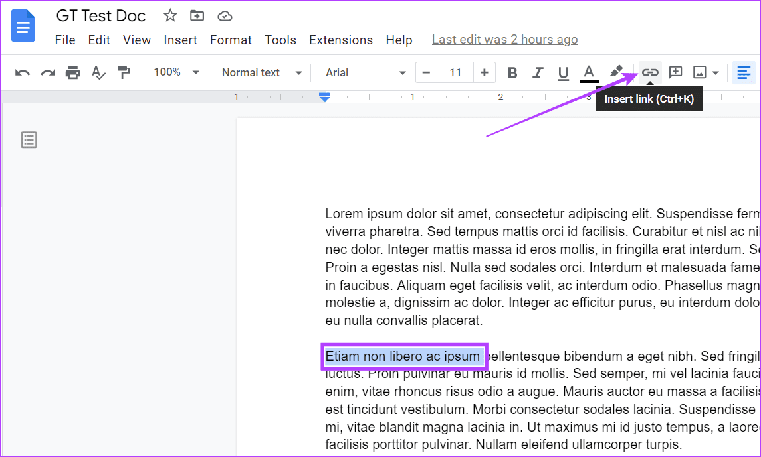Click the text 'facilisis porttitor pulvinar'
The width and height of the screenshot is (761, 457).
tap(398, 444)
